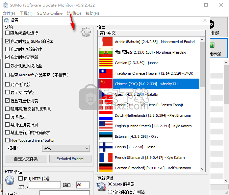This screenshot has width=229, height=195.
Task: Select Catalan [2.3.3.59] juansa row
Action: pos(149,63)
